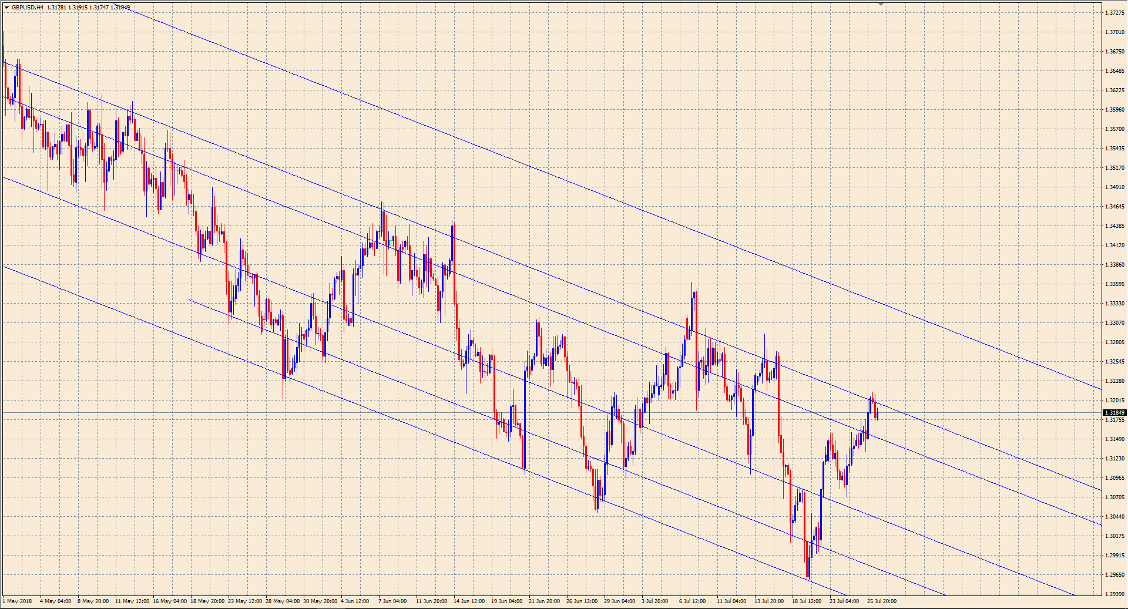Click the 1.35960 price axis label
Image resolution: width=1128 pixels, height=609 pixels.
pos(1114,110)
